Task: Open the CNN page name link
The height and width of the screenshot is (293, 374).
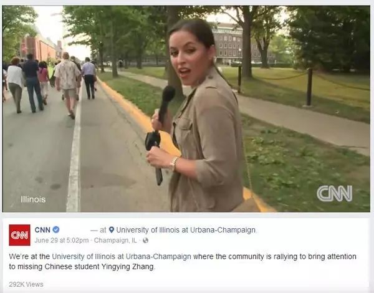Action: pos(42,230)
